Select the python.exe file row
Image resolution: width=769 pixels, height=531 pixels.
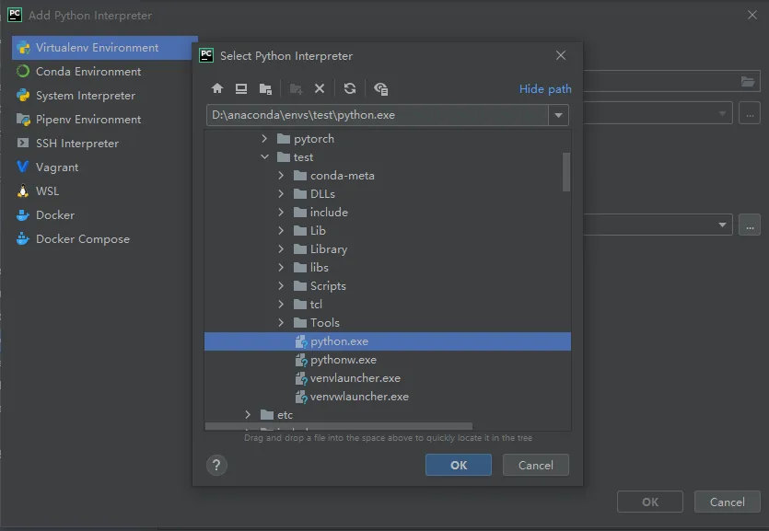tap(388, 341)
